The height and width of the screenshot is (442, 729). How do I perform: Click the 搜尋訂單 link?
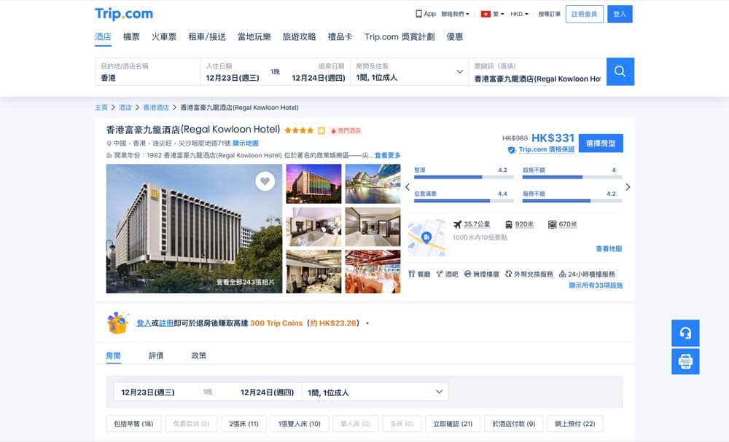tap(549, 14)
